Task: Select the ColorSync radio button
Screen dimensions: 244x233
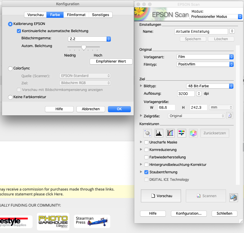Action: [x=10, y=69]
